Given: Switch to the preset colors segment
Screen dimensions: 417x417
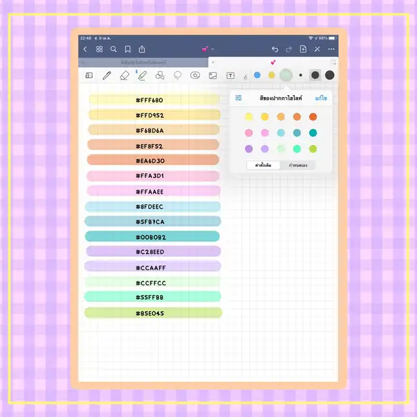Looking at the screenshot, I should (263, 165).
